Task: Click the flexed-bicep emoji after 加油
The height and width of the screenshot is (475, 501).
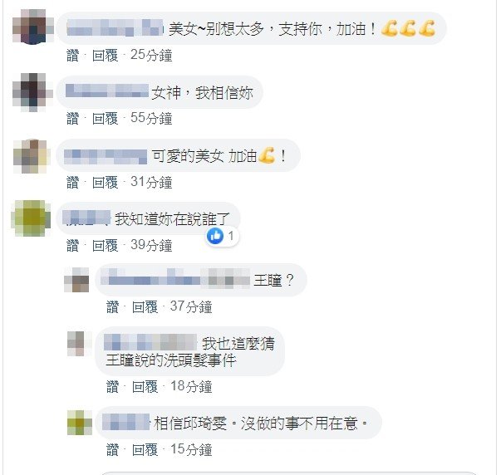Action: 266,155
